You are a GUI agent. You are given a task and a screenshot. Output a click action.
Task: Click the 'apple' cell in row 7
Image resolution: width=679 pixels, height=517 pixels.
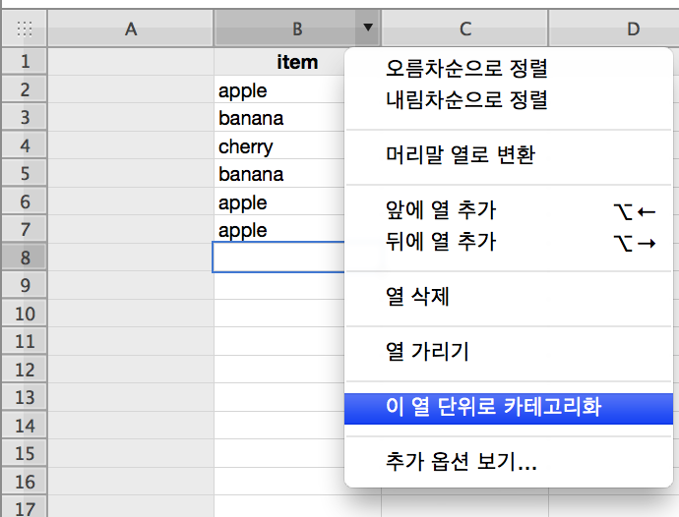278,229
